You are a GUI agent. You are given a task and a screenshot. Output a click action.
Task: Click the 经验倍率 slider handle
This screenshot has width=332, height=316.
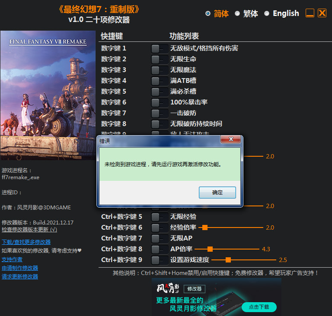click(205, 228)
